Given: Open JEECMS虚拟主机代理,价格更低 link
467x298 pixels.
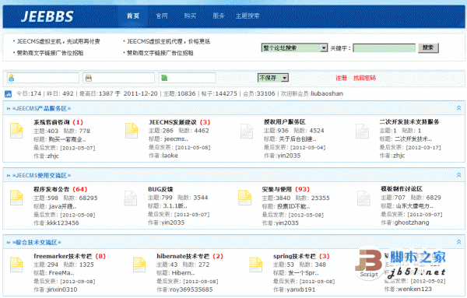Looking at the screenshot, I should 169,41.
